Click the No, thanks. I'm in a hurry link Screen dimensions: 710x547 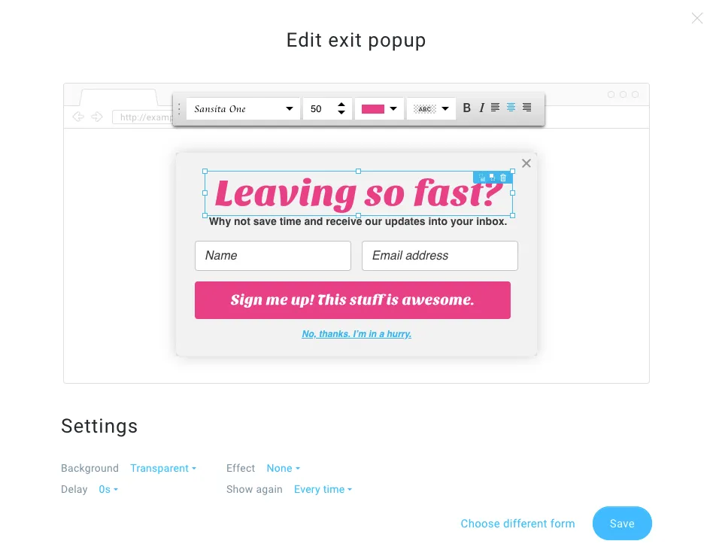pos(357,334)
